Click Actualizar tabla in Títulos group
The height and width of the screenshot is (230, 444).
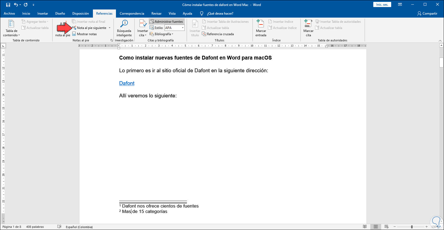coord(216,28)
